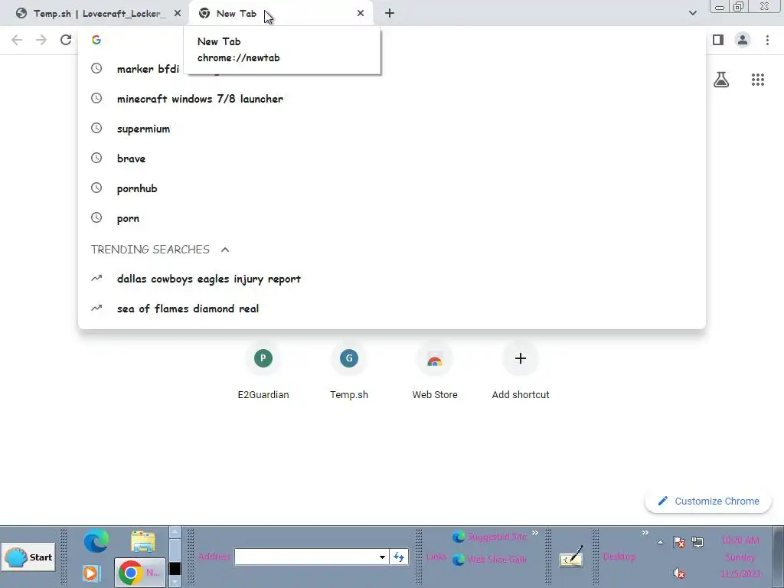Open the Tablet PC input panel icon
The height and width of the screenshot is (588, 784).
click(x=571, y=557)
